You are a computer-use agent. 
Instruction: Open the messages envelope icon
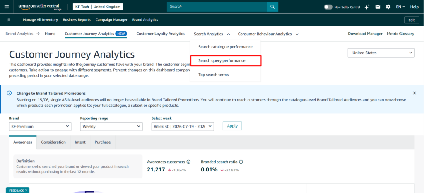point(378,7)
